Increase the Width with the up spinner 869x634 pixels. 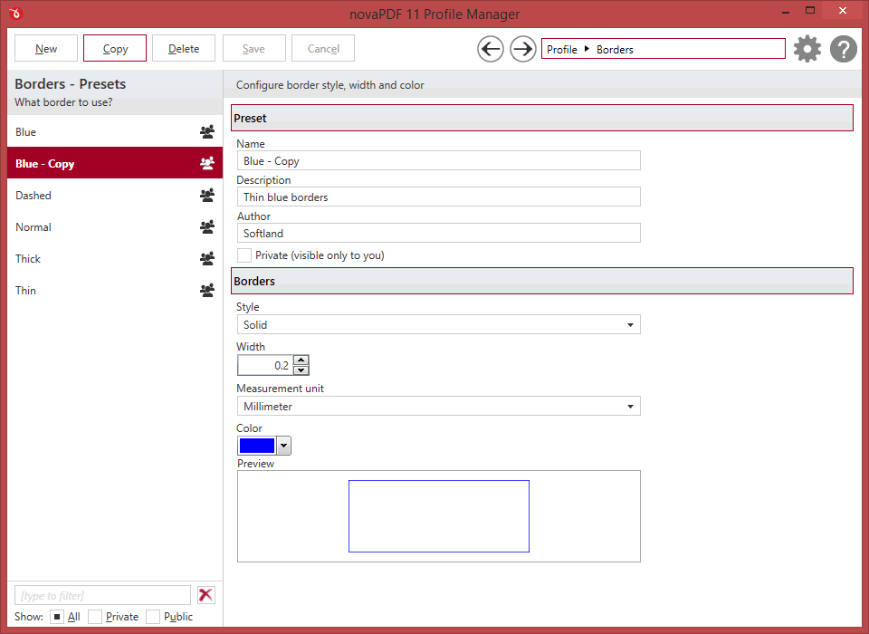pos(301,360)
